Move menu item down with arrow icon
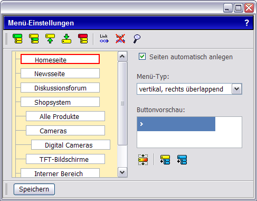The width and height of the screenshot is (257, 201). coord(66,39)
